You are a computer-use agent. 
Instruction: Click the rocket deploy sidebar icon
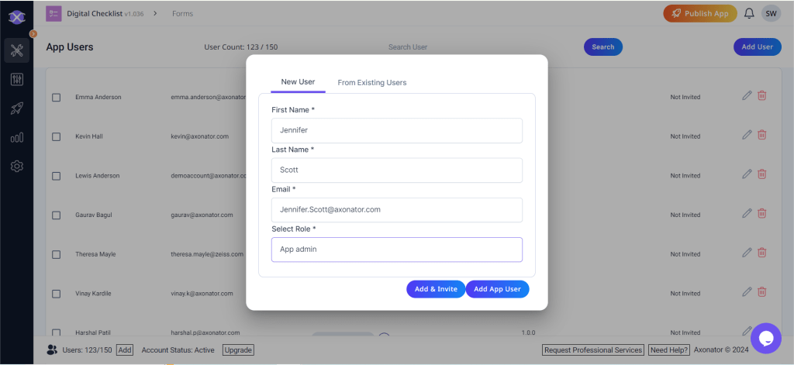click(x=16, y=108)
